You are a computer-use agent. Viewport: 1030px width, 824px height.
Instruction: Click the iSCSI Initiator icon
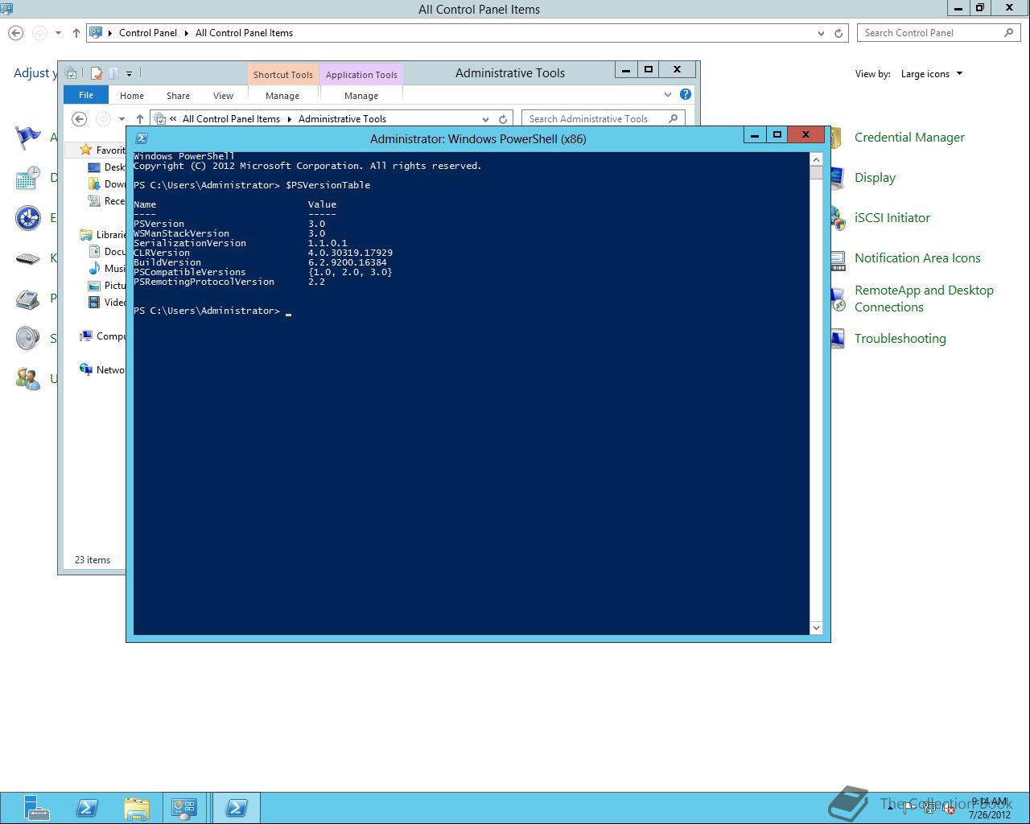(838, 218)
